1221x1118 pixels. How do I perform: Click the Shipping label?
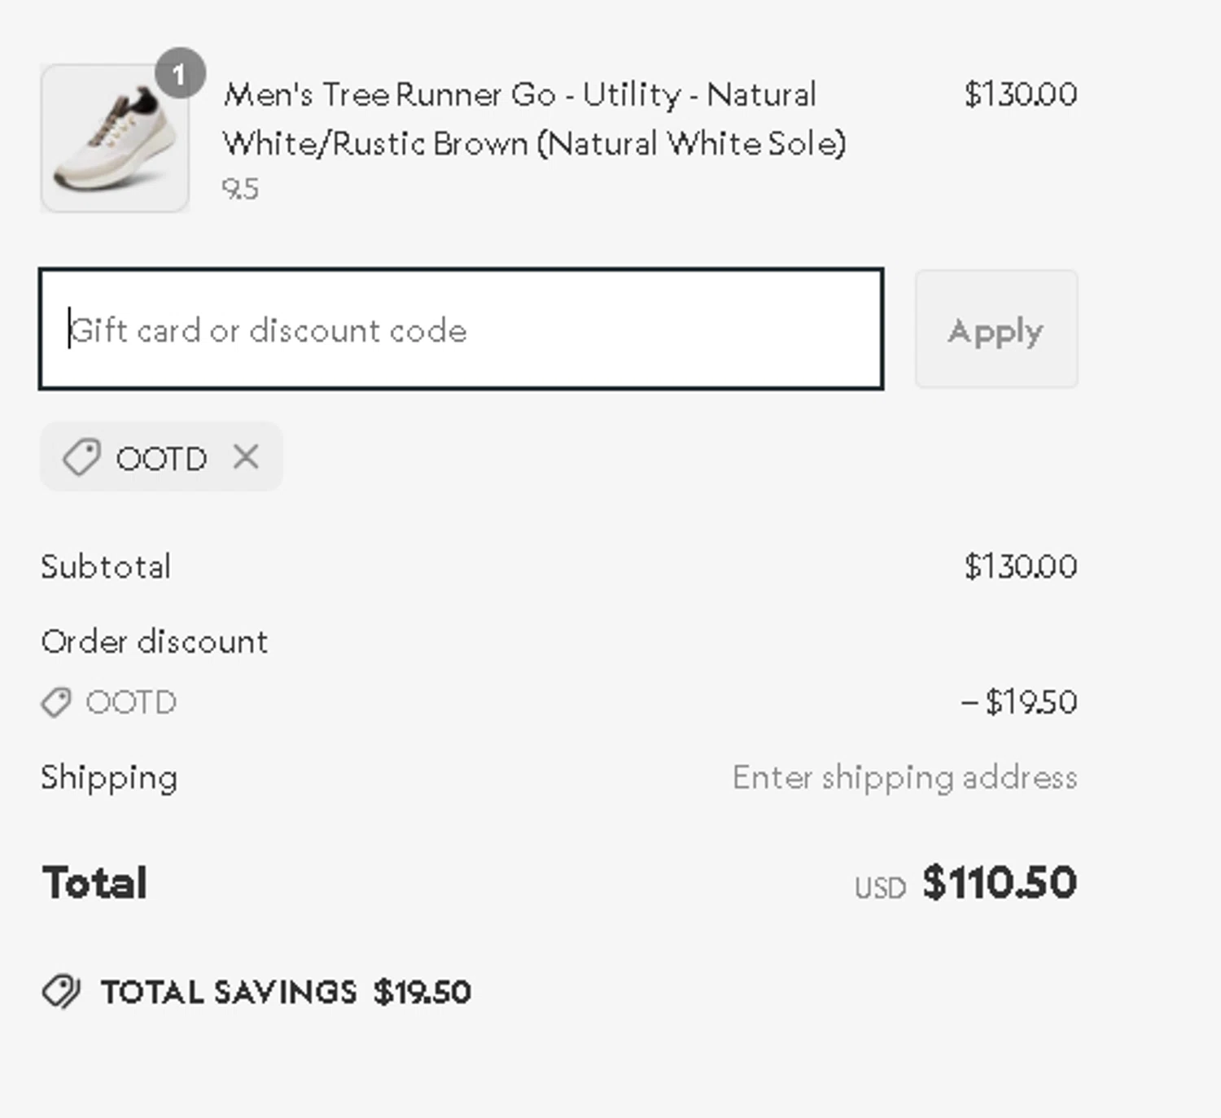tap(109, 778)
